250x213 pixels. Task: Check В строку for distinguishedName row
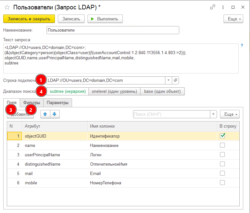(x=222, y=164)
